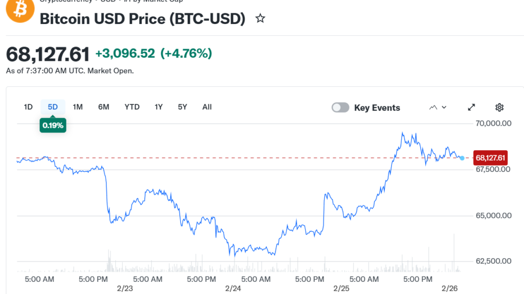
Task: Toggle the Key Events switch
Action: 340,107
